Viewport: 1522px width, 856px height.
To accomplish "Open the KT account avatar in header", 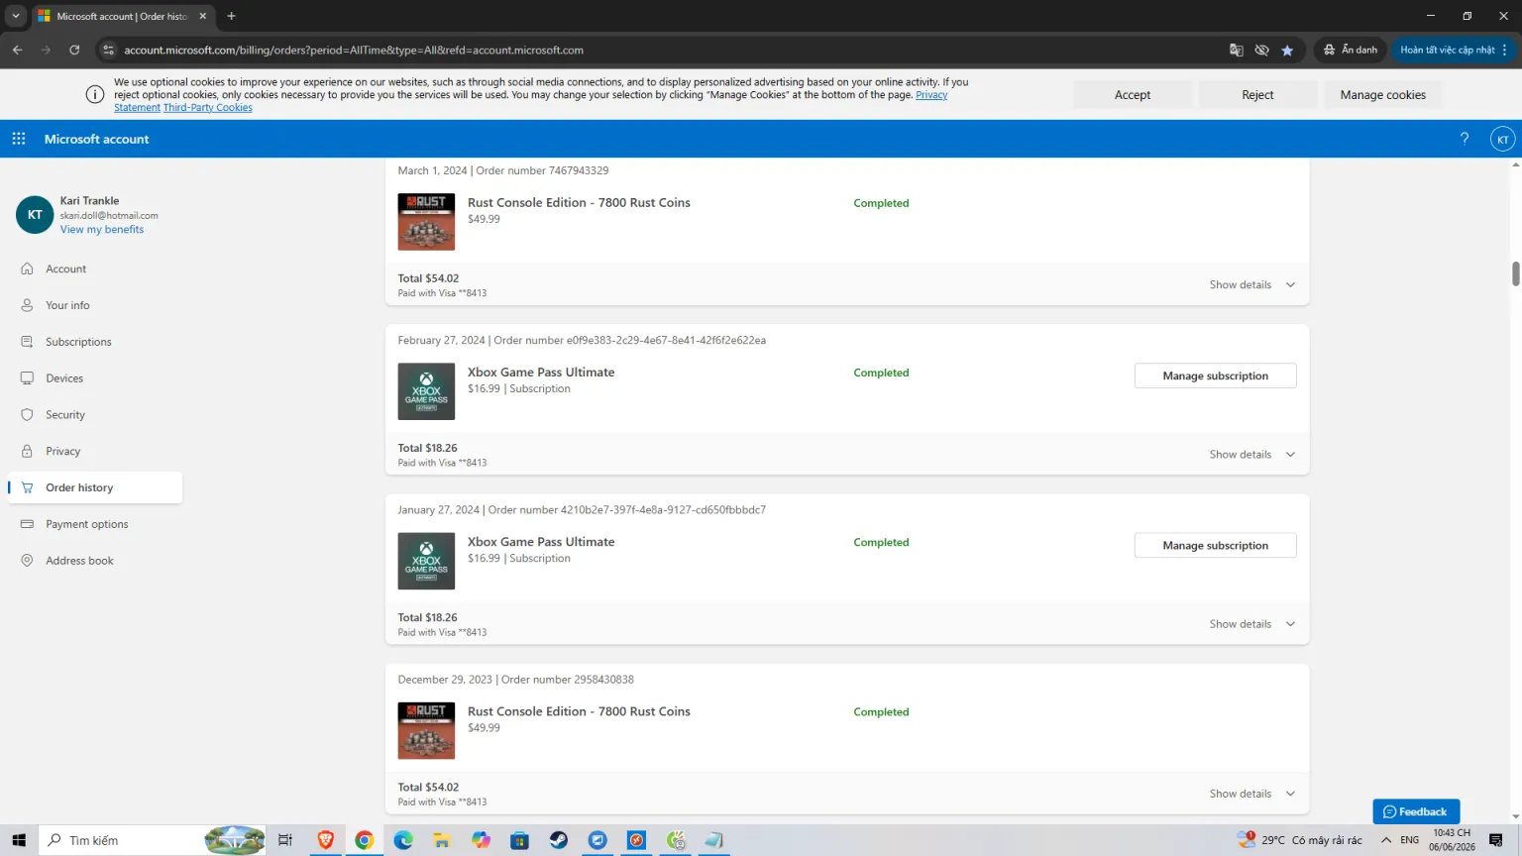I will 1502,140.
